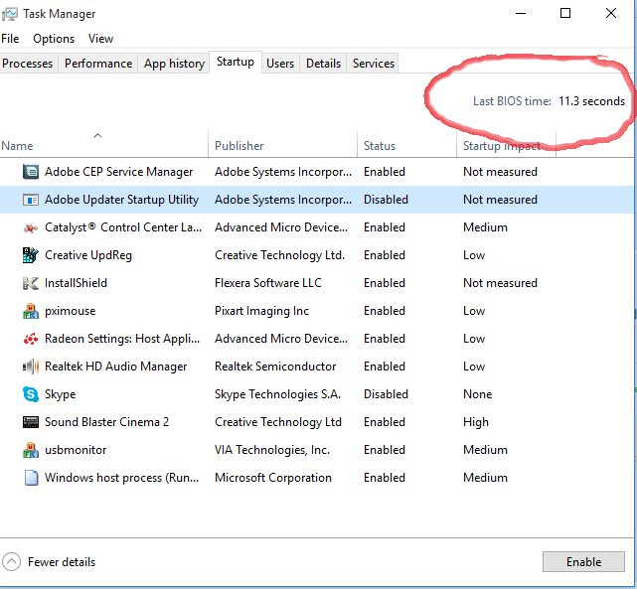Click the High startup impact value

[476, 422]
